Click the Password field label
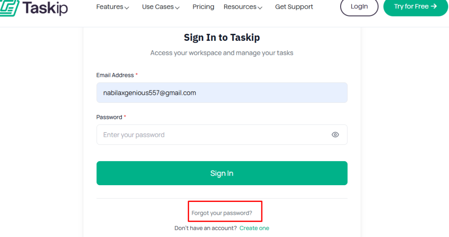Viewport: 449px width, 237px height. 109,117
